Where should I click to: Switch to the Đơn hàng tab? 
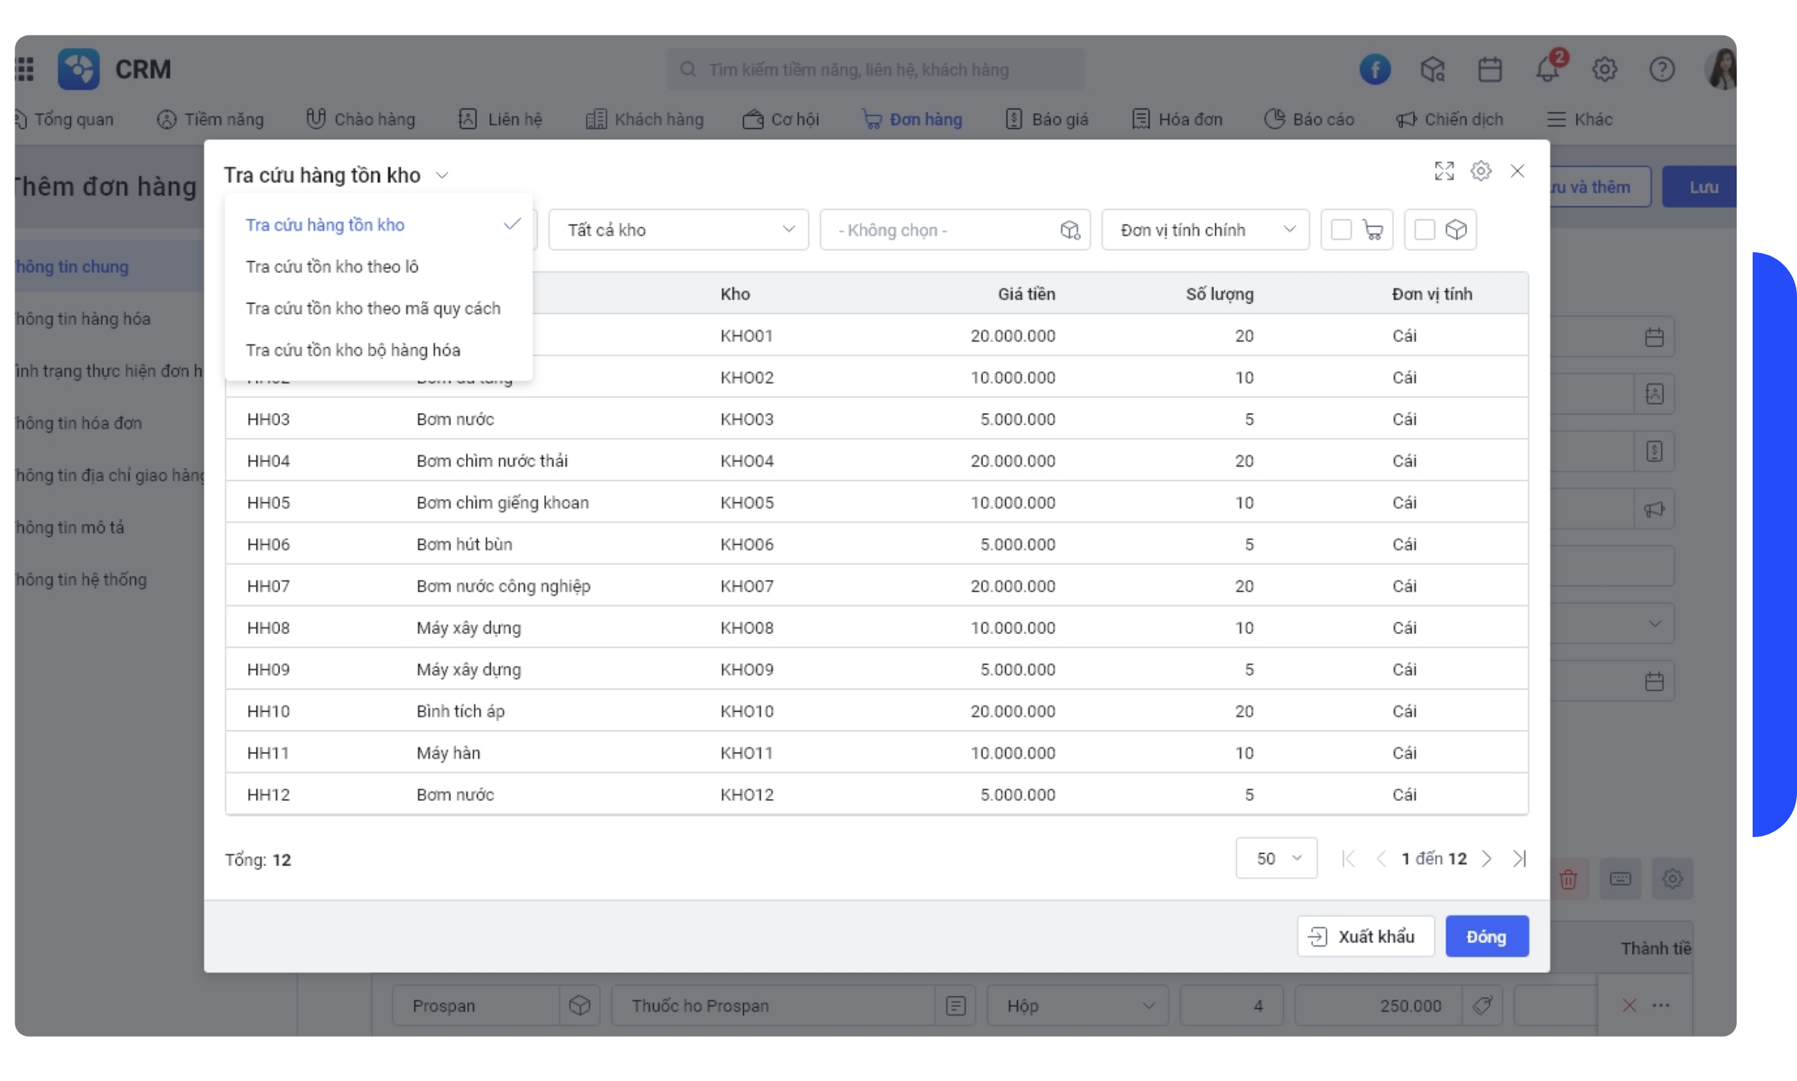[x=912, y=119]
